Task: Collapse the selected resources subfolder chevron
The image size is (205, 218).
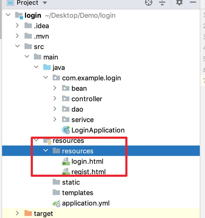Action: [46, 150]
